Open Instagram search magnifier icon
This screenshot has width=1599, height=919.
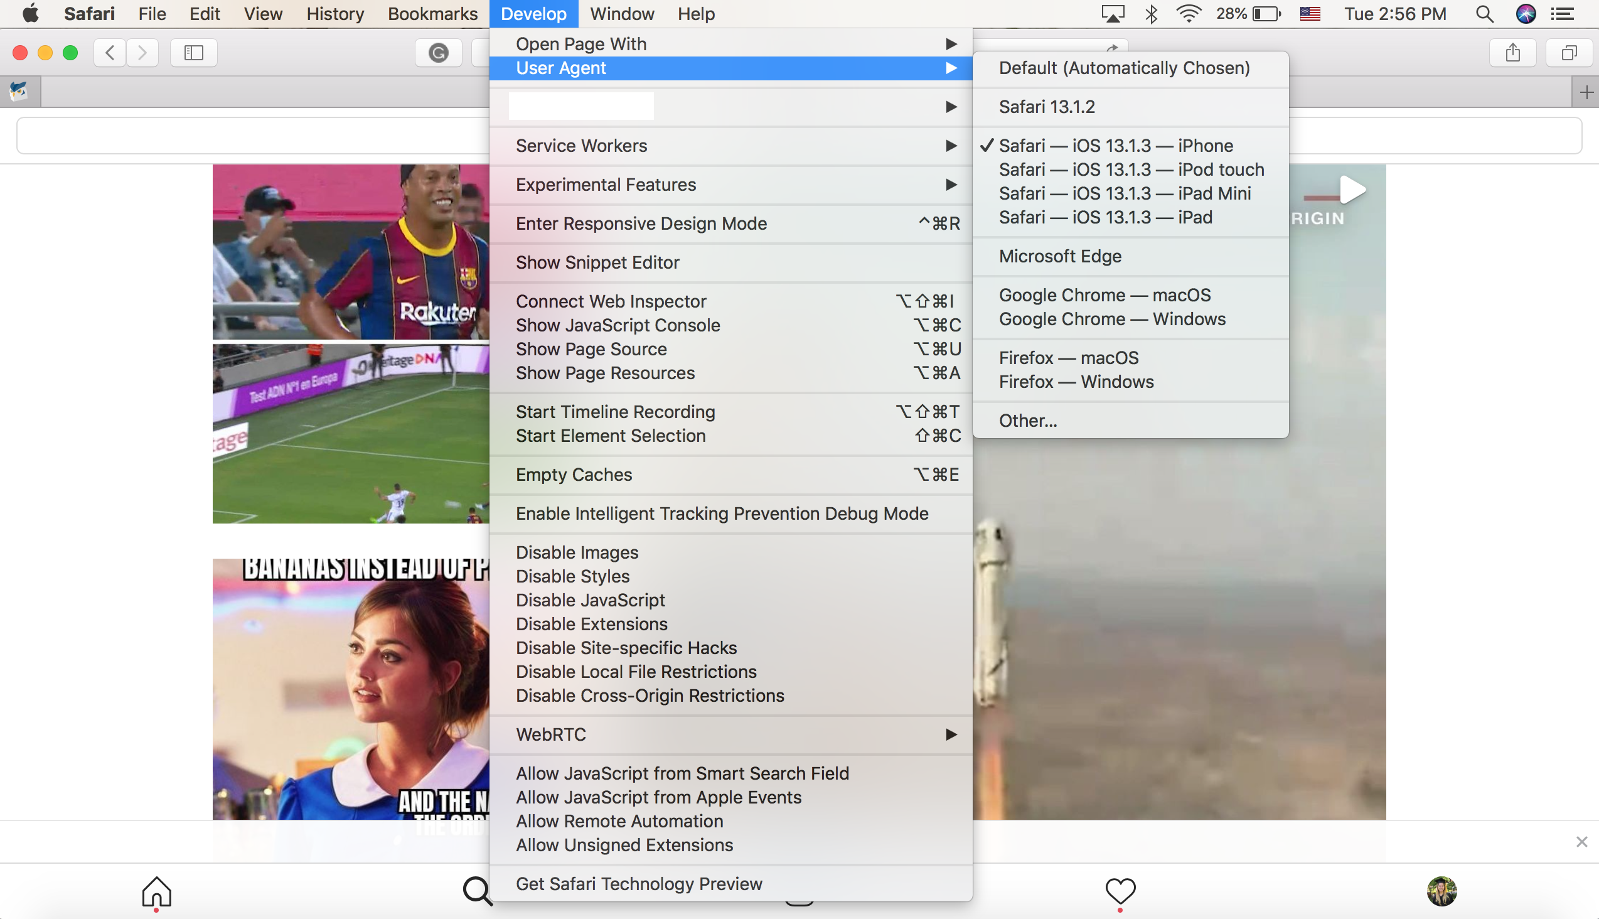click(476, 891)
